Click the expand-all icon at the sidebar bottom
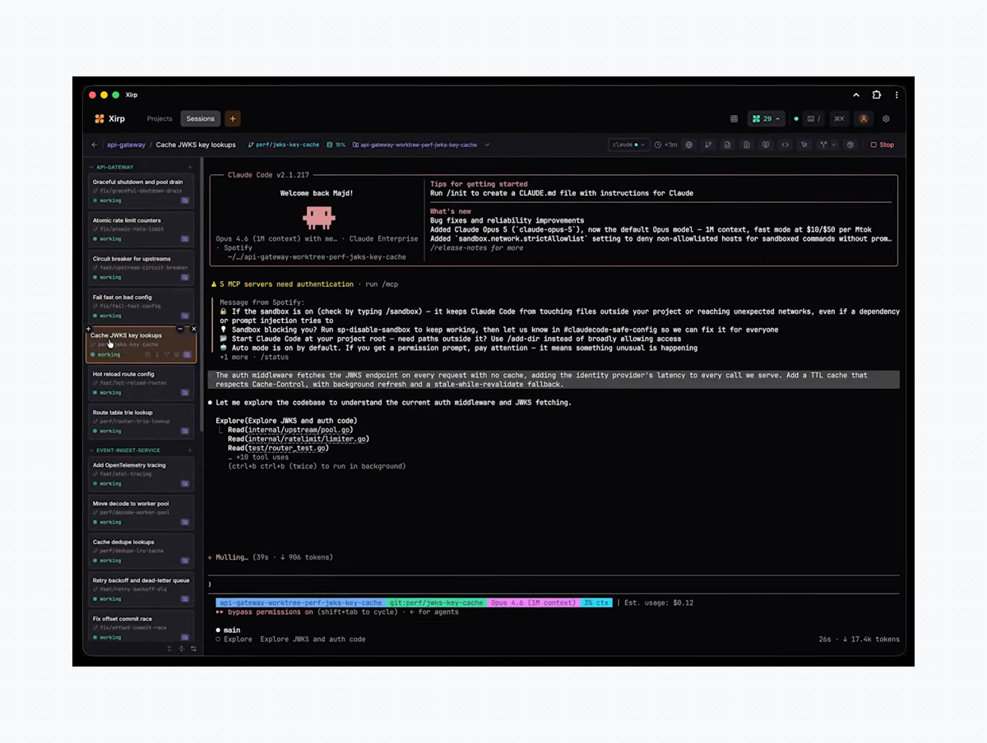 click(182, 648)
